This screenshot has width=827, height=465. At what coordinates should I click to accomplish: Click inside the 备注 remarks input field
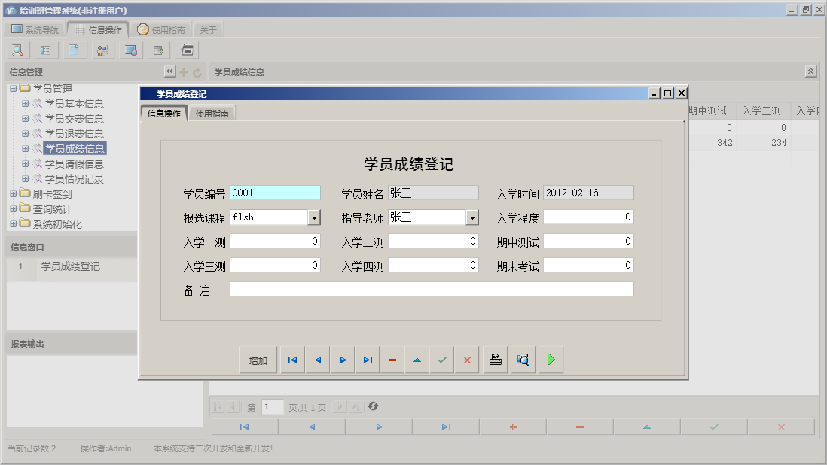(x=429, y=289)
